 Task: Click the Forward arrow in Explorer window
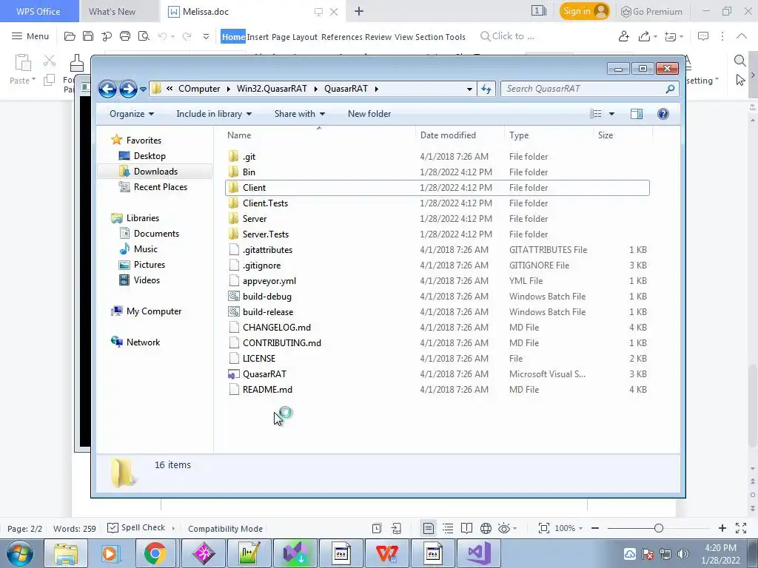tap(128, 89)
